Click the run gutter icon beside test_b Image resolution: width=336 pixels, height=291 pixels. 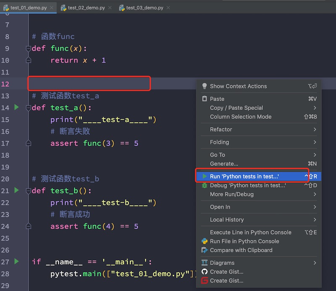(x=16, y=190)
